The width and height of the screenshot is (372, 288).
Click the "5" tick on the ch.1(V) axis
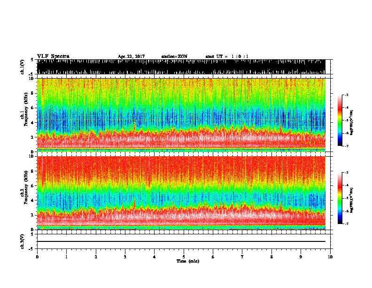tap(33, 60)
